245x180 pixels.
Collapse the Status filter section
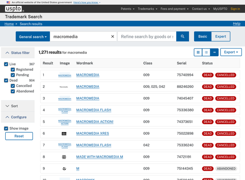(x=18, y=53)
